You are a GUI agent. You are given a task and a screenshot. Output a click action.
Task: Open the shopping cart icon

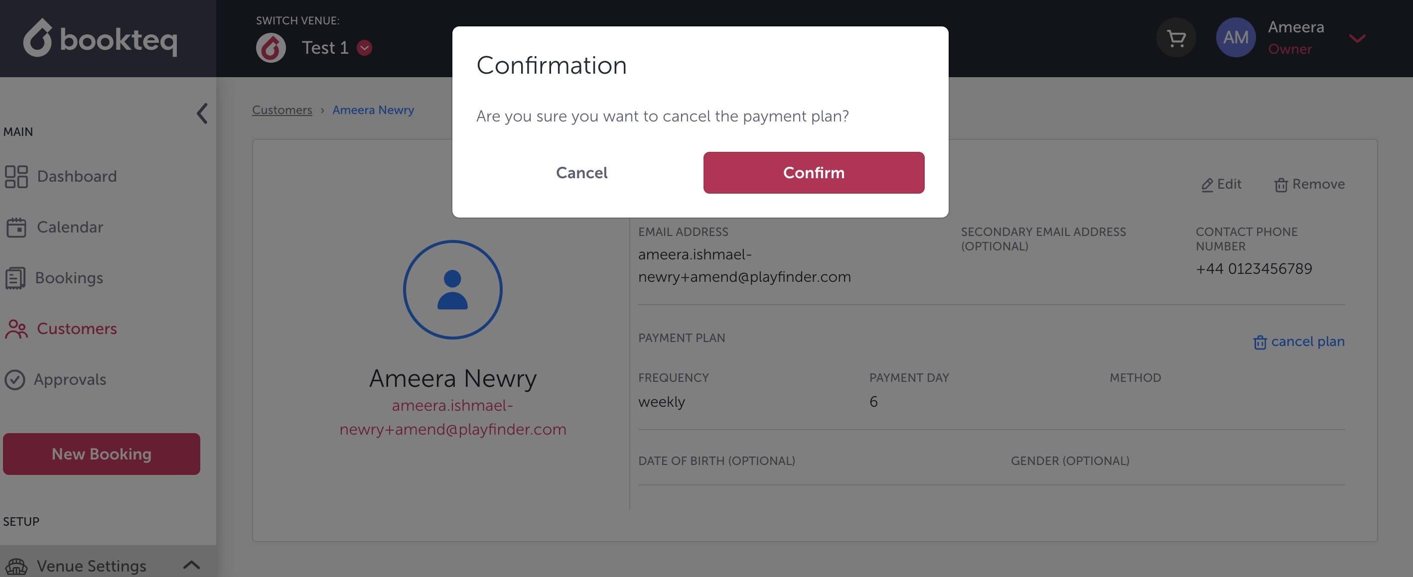1175,38
